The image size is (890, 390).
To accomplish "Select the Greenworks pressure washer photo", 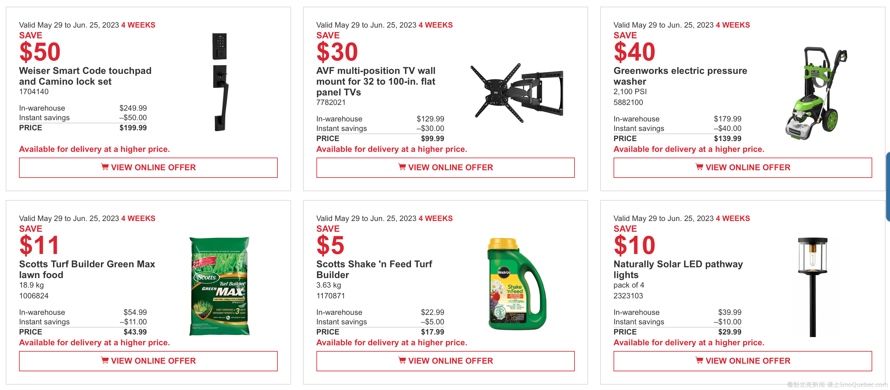I will tap(816, 93).
